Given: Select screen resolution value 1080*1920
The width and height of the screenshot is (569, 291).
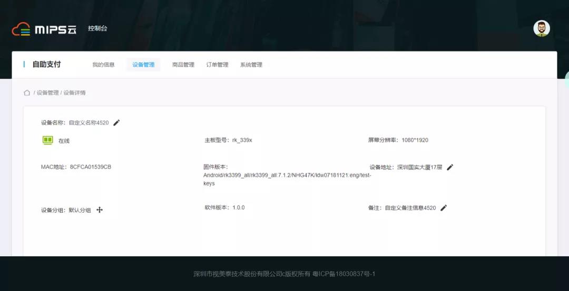Looking at the screenshot, I should click(415, 140).
